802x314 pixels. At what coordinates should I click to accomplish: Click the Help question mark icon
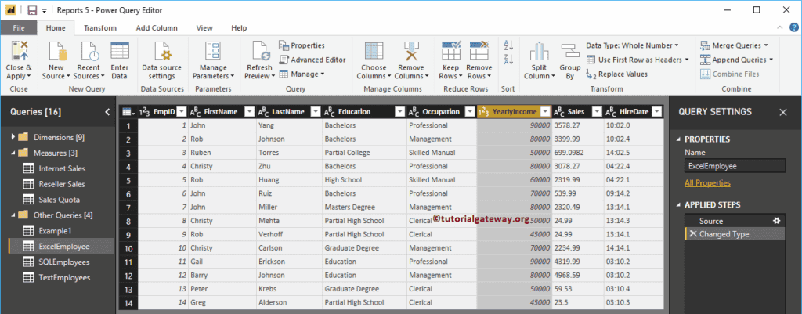tap(793, 27)
